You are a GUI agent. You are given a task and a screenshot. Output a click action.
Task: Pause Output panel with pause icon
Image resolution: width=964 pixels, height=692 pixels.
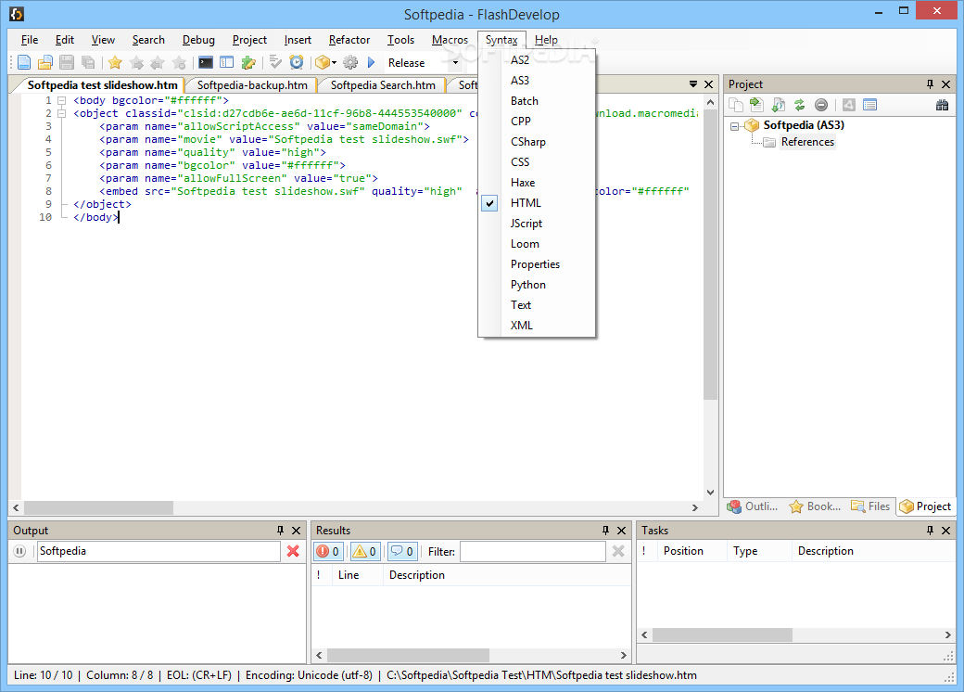tap(19, 551)
